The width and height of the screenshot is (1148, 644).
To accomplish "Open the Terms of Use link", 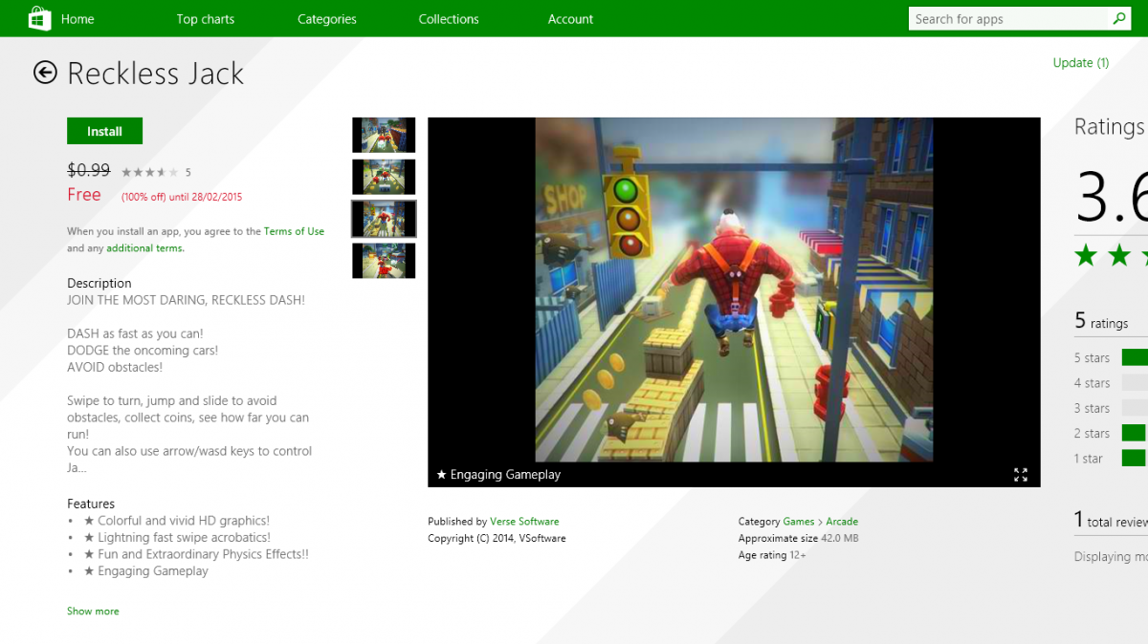I will (x=294, y=231).
